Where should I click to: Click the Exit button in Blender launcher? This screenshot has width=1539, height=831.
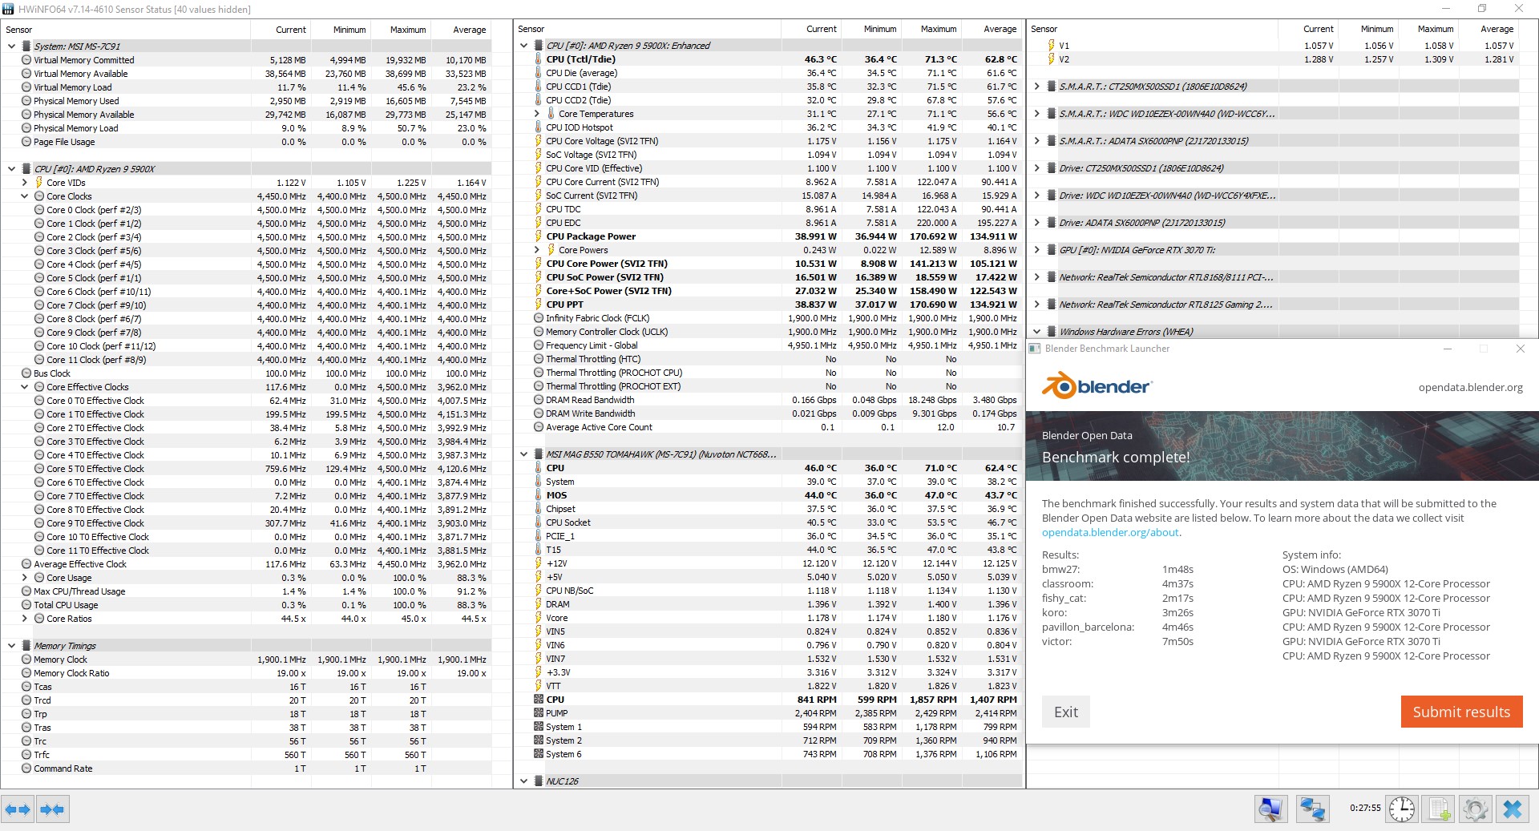[x=1066, y=712]
